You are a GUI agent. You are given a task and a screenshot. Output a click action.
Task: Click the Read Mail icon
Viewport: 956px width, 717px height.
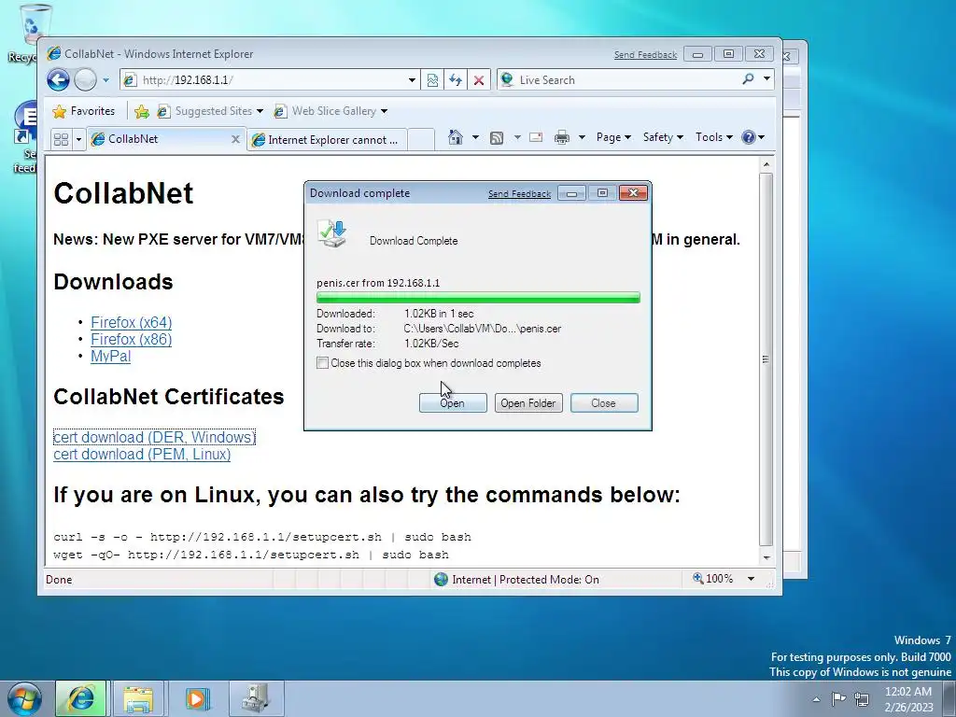pos(536,137)
